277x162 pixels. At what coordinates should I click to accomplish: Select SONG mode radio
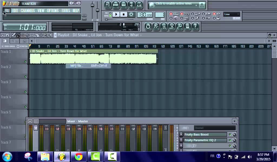(110, 16)
